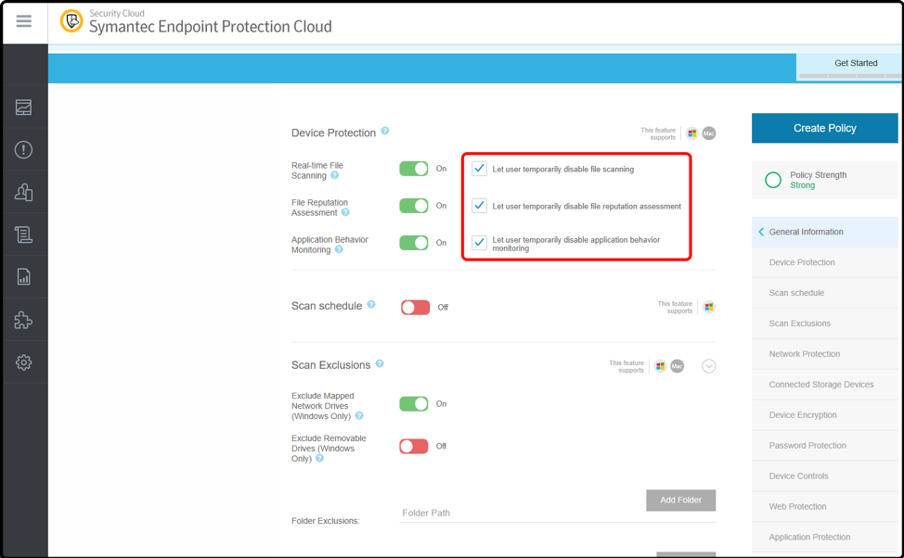Screen dimensions: 904x558
Task: Toggle Real-time File Scanning switch
Action: 414,169
